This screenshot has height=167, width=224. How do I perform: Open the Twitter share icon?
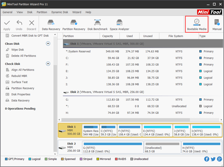coord(213,159)
